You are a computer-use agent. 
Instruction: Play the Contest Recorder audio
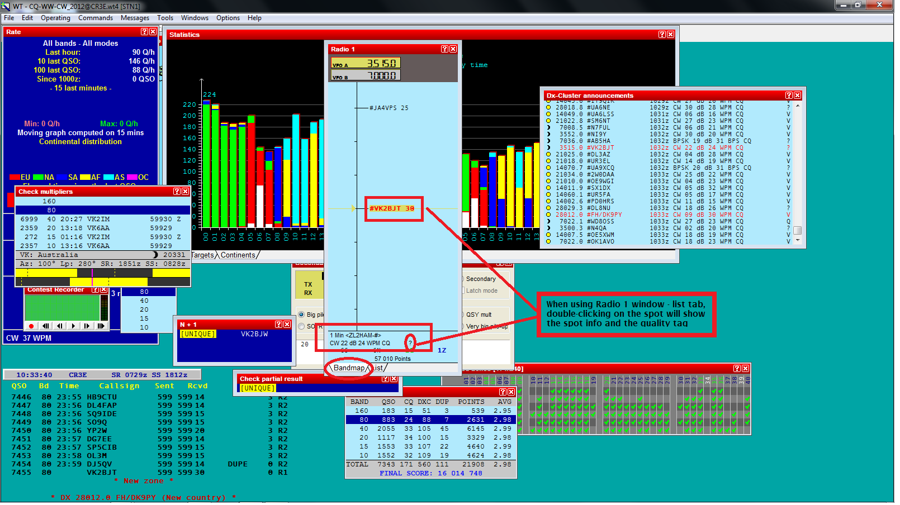pos(73,326)
